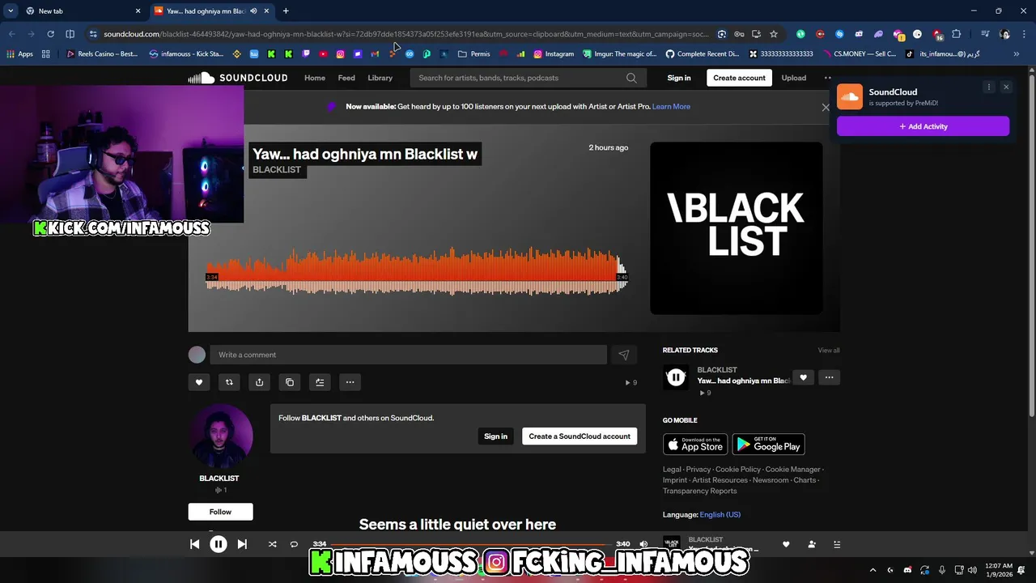Follow BLACKLIST with the Follow button
The height and width of the screenshot is (583, 1036).
pos(220,512)
